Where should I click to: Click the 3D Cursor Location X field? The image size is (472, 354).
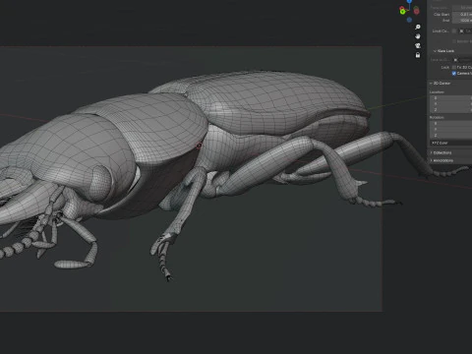click(x=450, y=98)
